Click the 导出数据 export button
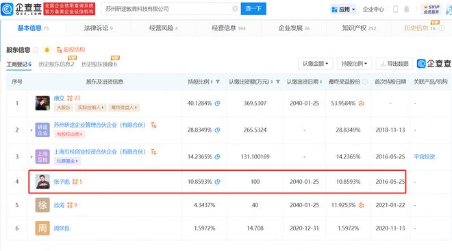Screen dimensions: 452x251 (394, 64)
